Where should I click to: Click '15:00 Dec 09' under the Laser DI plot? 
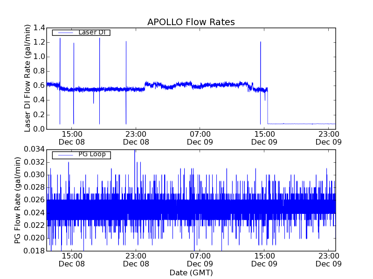264,138
